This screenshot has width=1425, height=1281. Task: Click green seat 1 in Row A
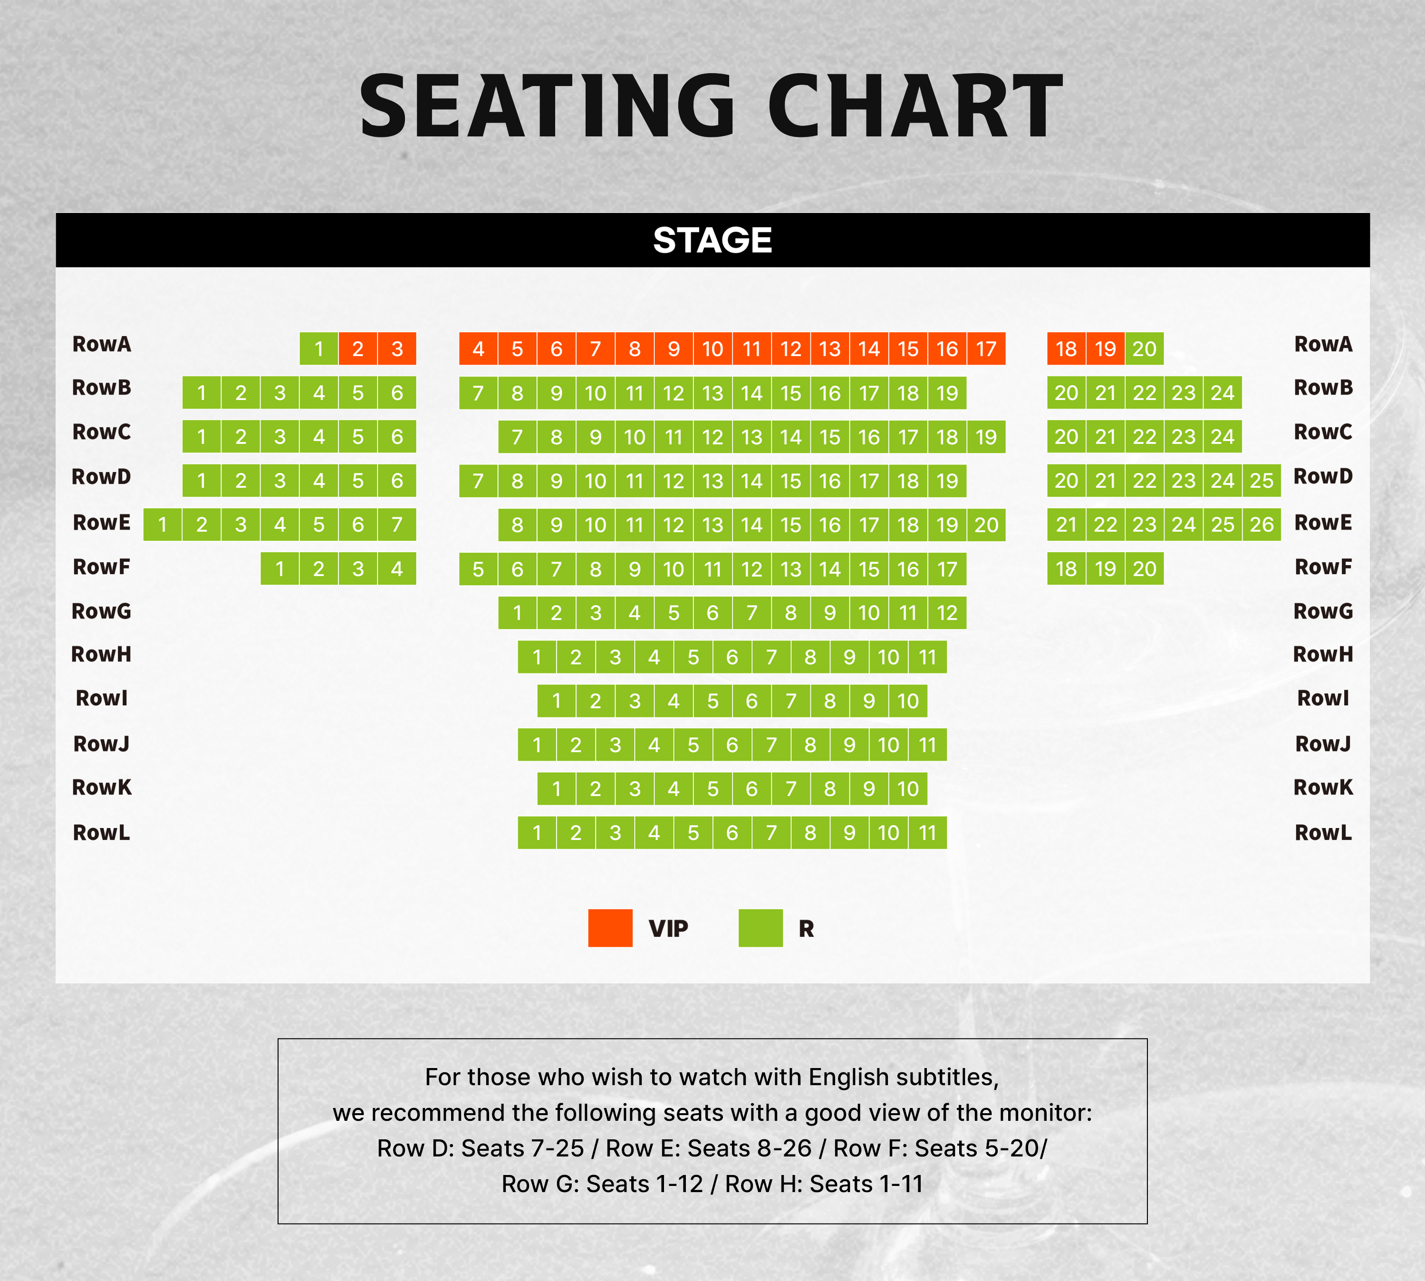pos(319,348)
